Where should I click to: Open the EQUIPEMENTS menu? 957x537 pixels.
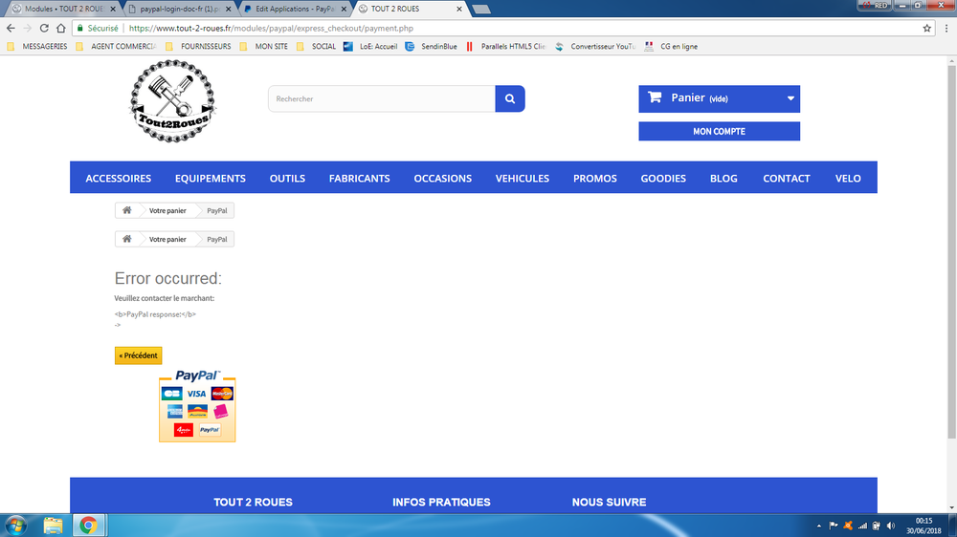point(210,178)
